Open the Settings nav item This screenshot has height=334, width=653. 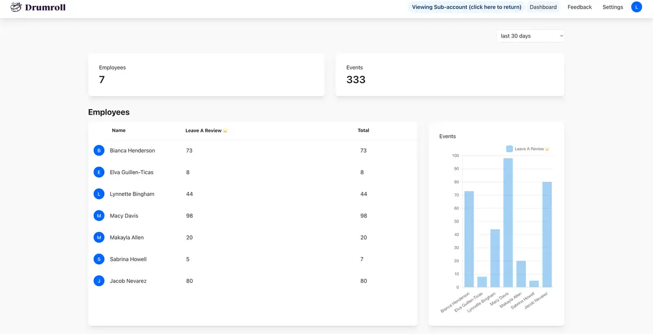pyautogui.click(x=613, y=7)
